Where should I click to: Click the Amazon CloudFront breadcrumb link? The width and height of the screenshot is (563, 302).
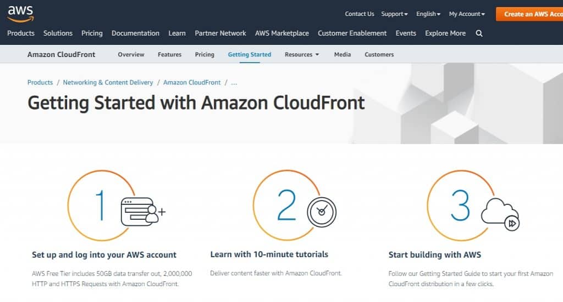192,83
